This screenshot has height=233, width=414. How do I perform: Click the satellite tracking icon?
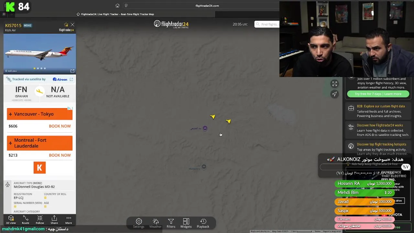coord(9,79)
